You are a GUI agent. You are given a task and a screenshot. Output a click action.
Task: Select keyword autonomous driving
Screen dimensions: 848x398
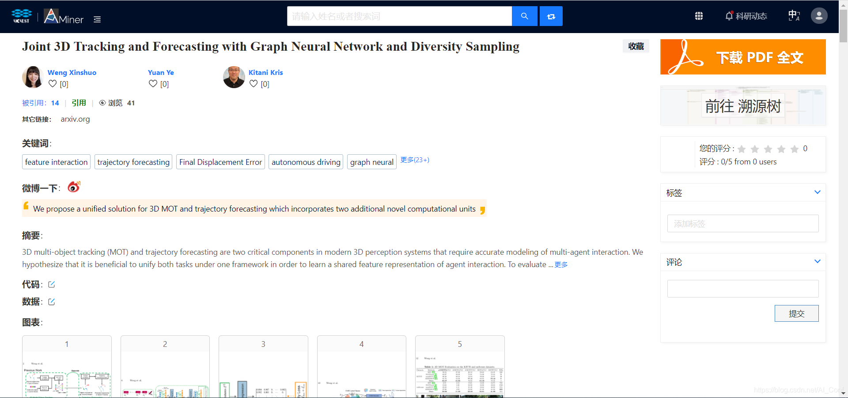306,162
